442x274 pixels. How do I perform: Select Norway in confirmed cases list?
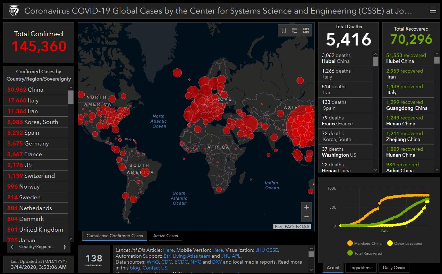tap(36, 186)
